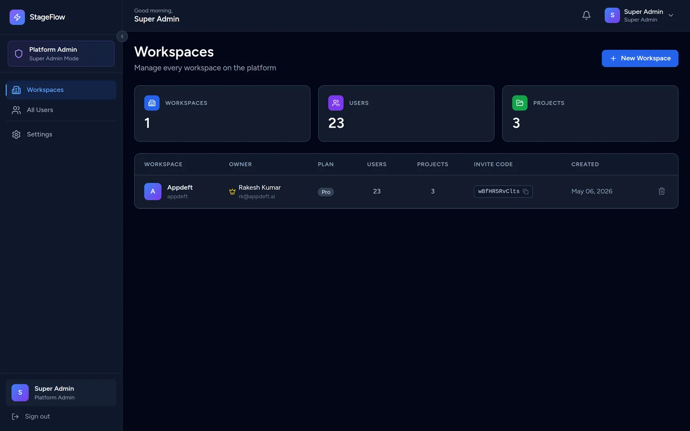
Task: Delete the Appdeft workspace with trash icon
Action: coord(662,191)
